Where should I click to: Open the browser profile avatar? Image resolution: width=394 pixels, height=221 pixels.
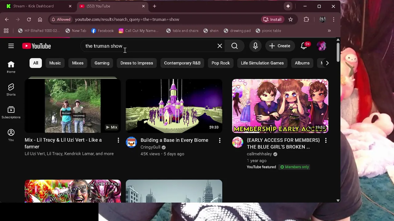[322, 19]
